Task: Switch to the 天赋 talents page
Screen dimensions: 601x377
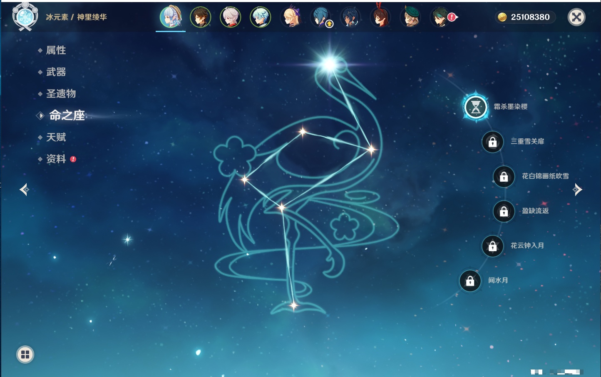Action: click(56, 137)
